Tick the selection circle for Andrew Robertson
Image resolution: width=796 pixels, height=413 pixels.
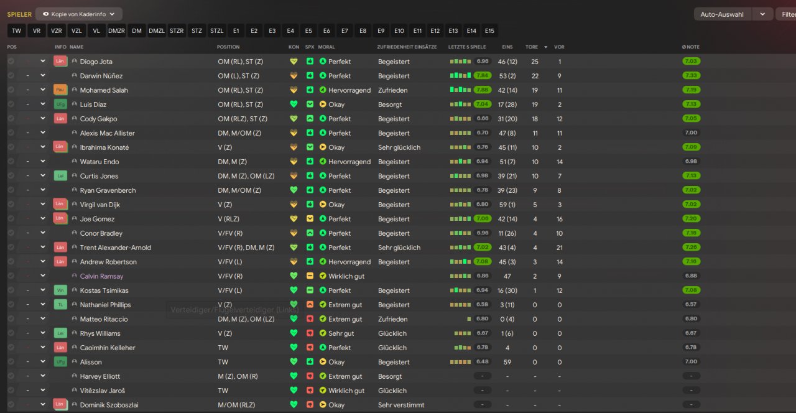pyautogui.click(x=11, y=262)
